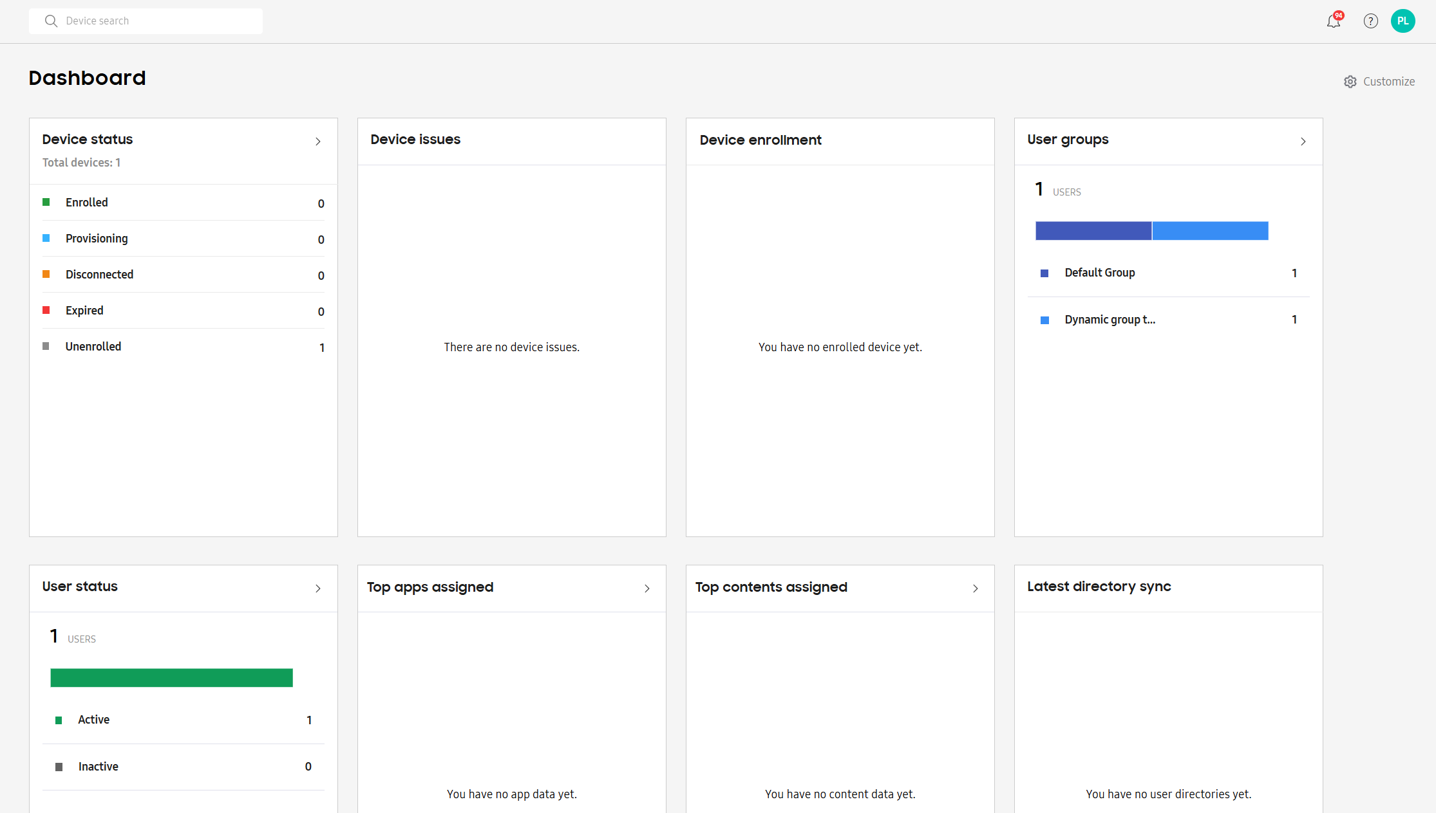The height and width of the screenshot is (813, 1436).
Task: Click the Total devices count link
Action: point(81,162)
